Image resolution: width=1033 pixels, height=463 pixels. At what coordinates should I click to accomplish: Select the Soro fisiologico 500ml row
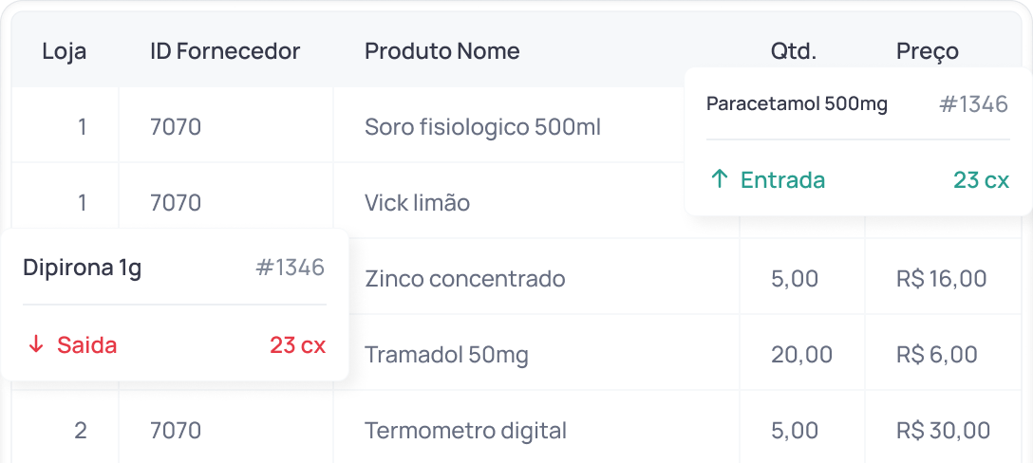482,126
